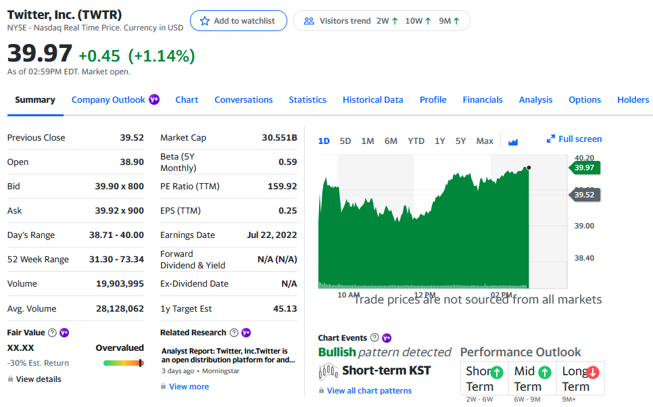Switch the chart to 6M range
The image size is (653, 407).
391,141
